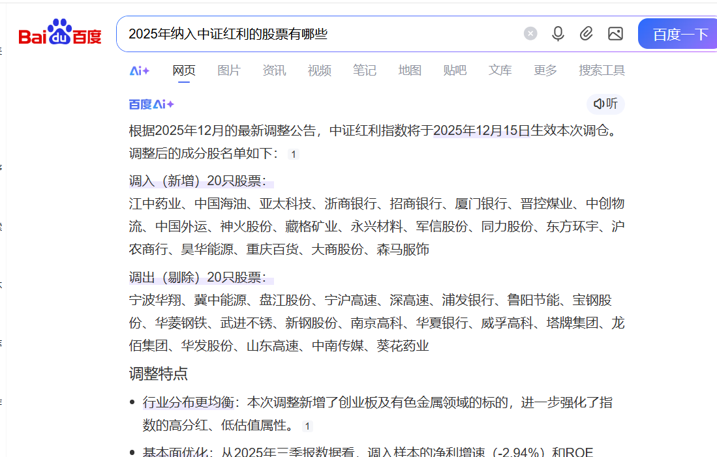Attach a file using the paperclip icon
The height and width of the screenshot is (457, 717).
(x=587, y=33)
